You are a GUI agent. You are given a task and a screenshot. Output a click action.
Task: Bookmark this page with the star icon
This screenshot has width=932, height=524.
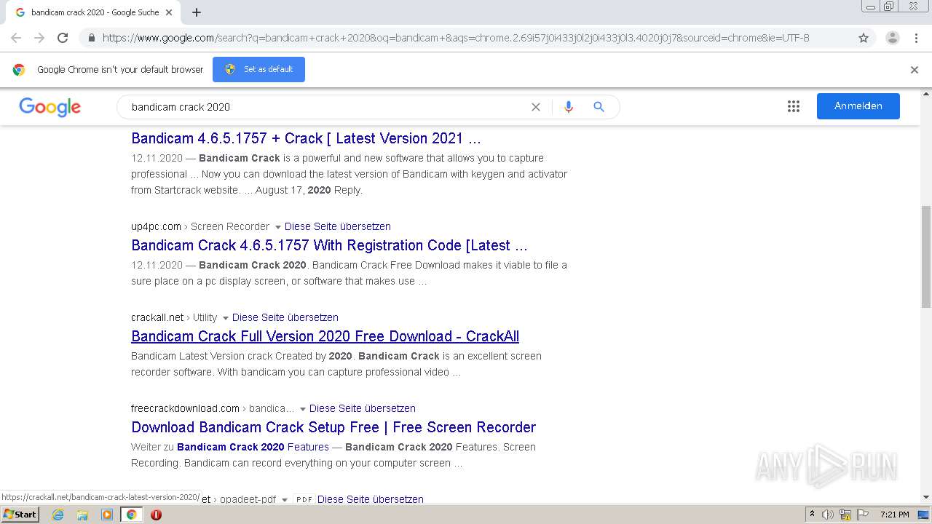[x=864, y=38]
